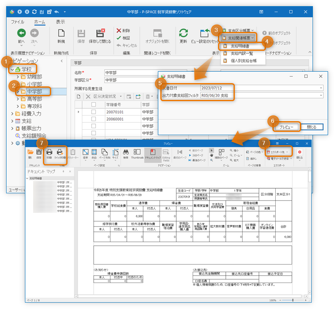Screen dimensions: 335x312
Task: Click the red 閉じる icon in the preview ribbon
Action: (x=299, y=152)
